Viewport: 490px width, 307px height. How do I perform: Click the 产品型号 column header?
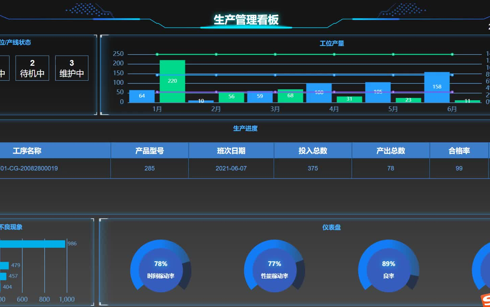(150, 151)
